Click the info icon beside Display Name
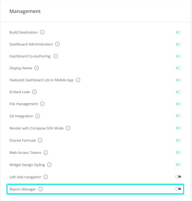This screenshot has height=201, width=192. tap(37, 68)
